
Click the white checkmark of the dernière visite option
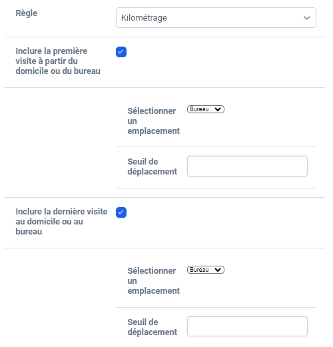(121, 212)
